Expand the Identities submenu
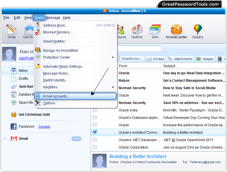 113,87
